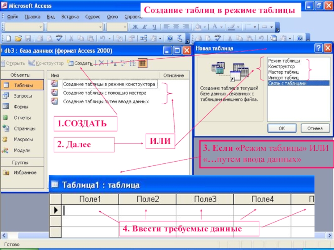Open the Окно menu

112,17
